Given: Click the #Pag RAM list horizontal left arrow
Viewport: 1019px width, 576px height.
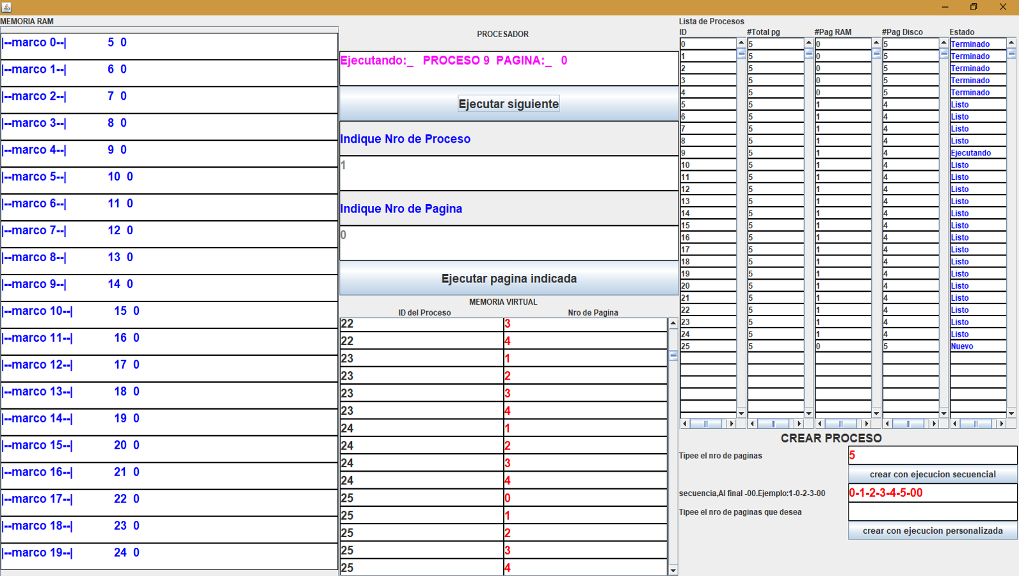Looking at the screenshot, I should tap(820, 424).
